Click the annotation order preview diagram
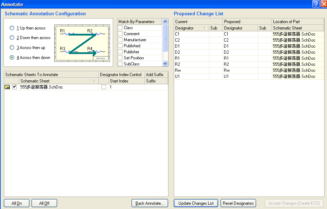The height and width of the screenshot is (209, 327). pyautogui.click(x=82, y=43)
